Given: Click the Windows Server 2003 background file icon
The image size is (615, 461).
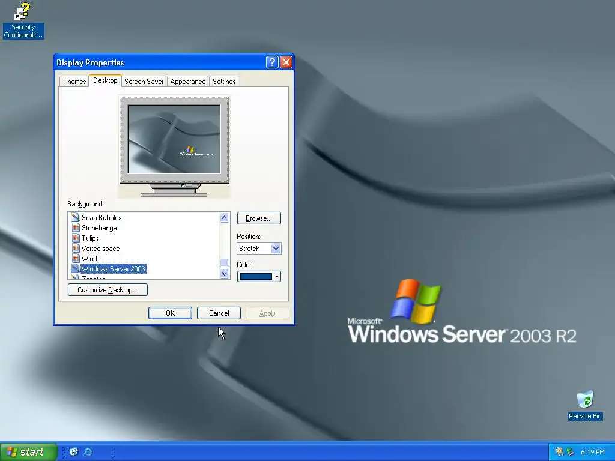Looking at the screenshot, I should 75,268.
